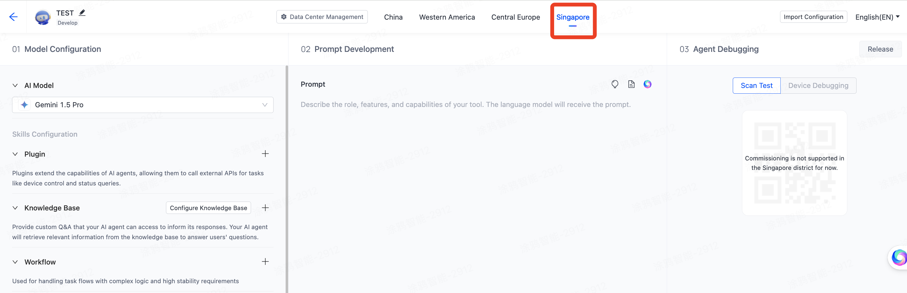Click the TEST agent robot avatar
The width and height of the screenshot is (907, 293).
pos(43,17)
